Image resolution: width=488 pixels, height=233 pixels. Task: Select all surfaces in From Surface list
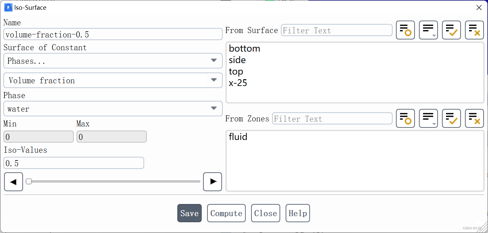451,30
